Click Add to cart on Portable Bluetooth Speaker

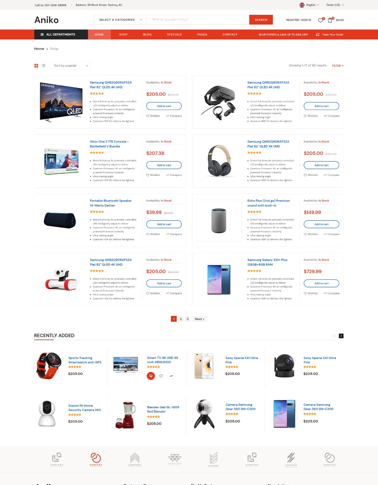pyautogui.click(x=164, y=224)
